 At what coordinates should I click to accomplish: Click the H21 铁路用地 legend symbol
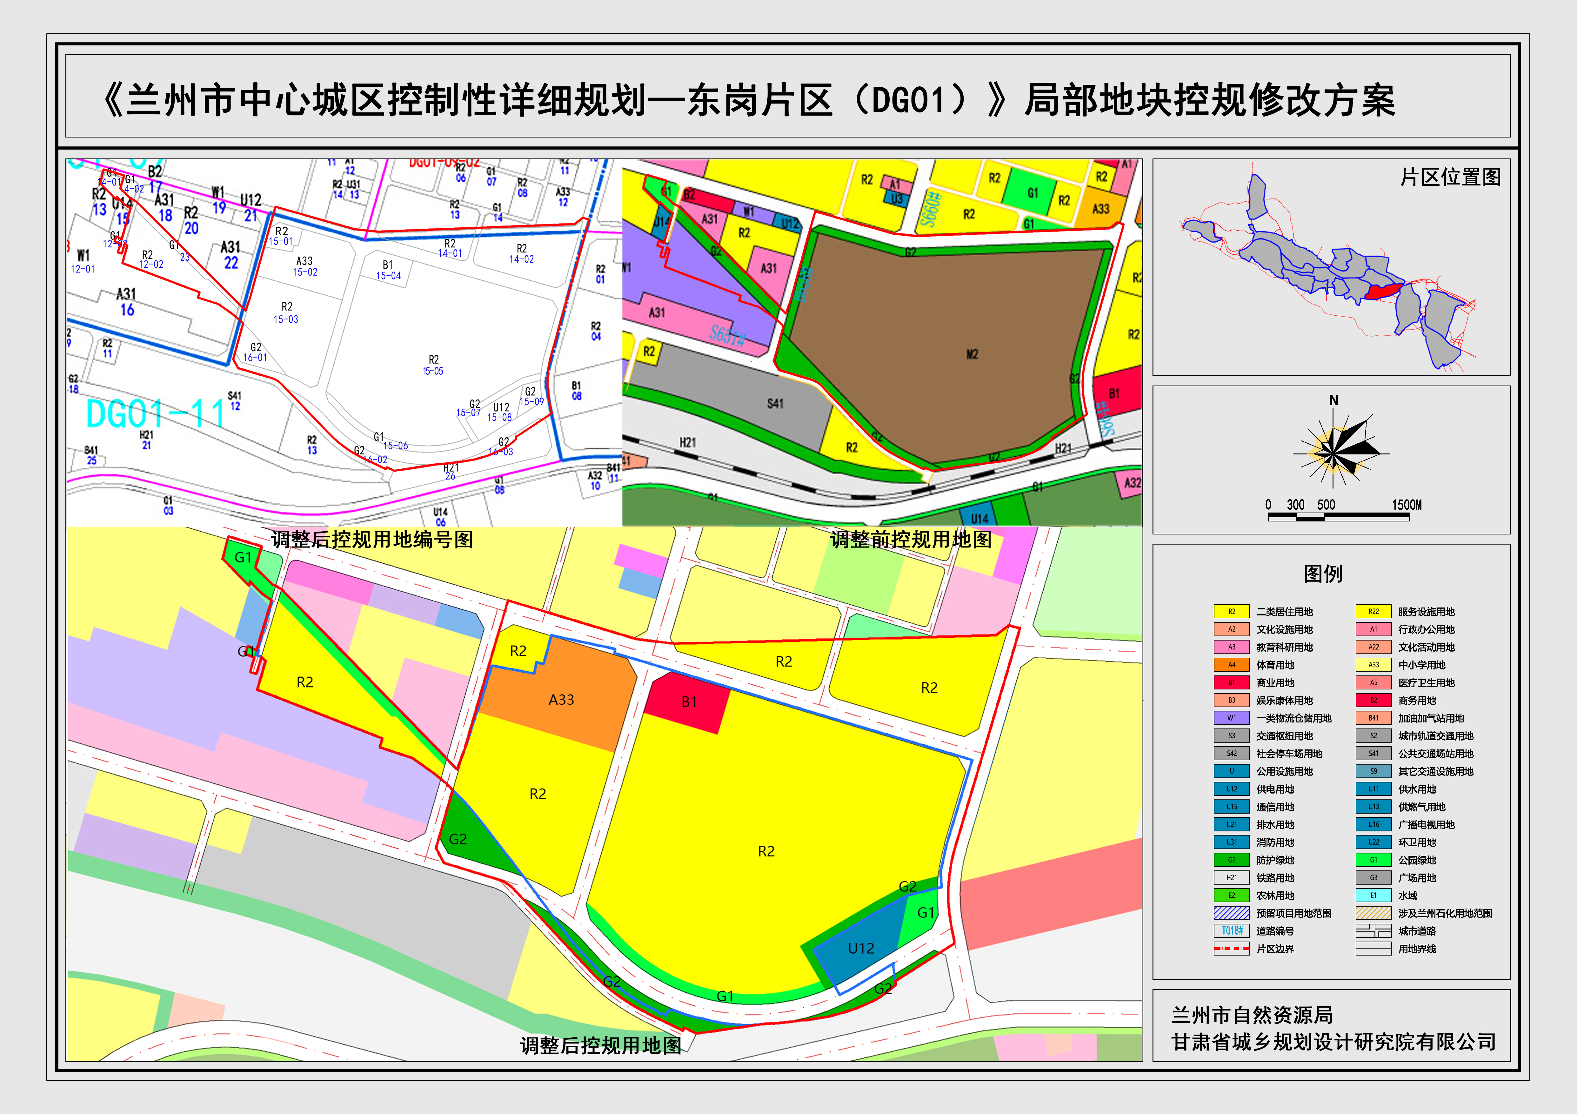[x=1233, y=878]
